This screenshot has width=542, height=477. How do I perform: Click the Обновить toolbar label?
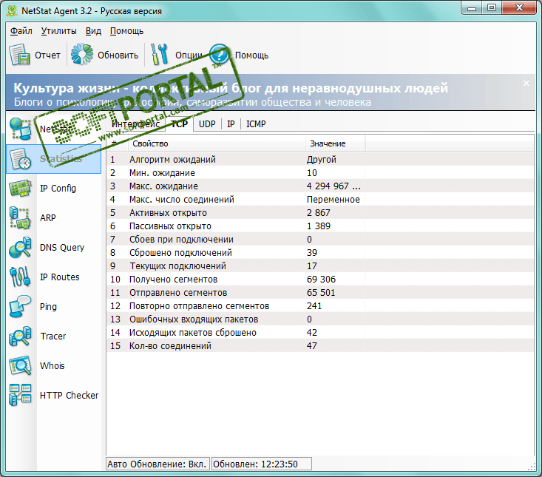click(x=118, y=55)
